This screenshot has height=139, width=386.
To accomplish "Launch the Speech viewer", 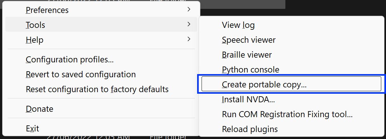I will [x=249, y=40].
